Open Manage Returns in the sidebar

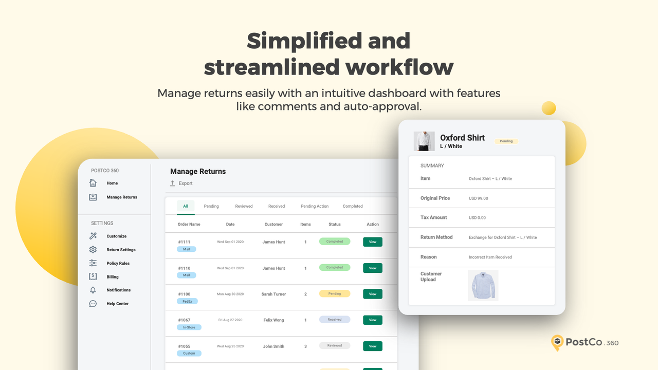(122, 197)
